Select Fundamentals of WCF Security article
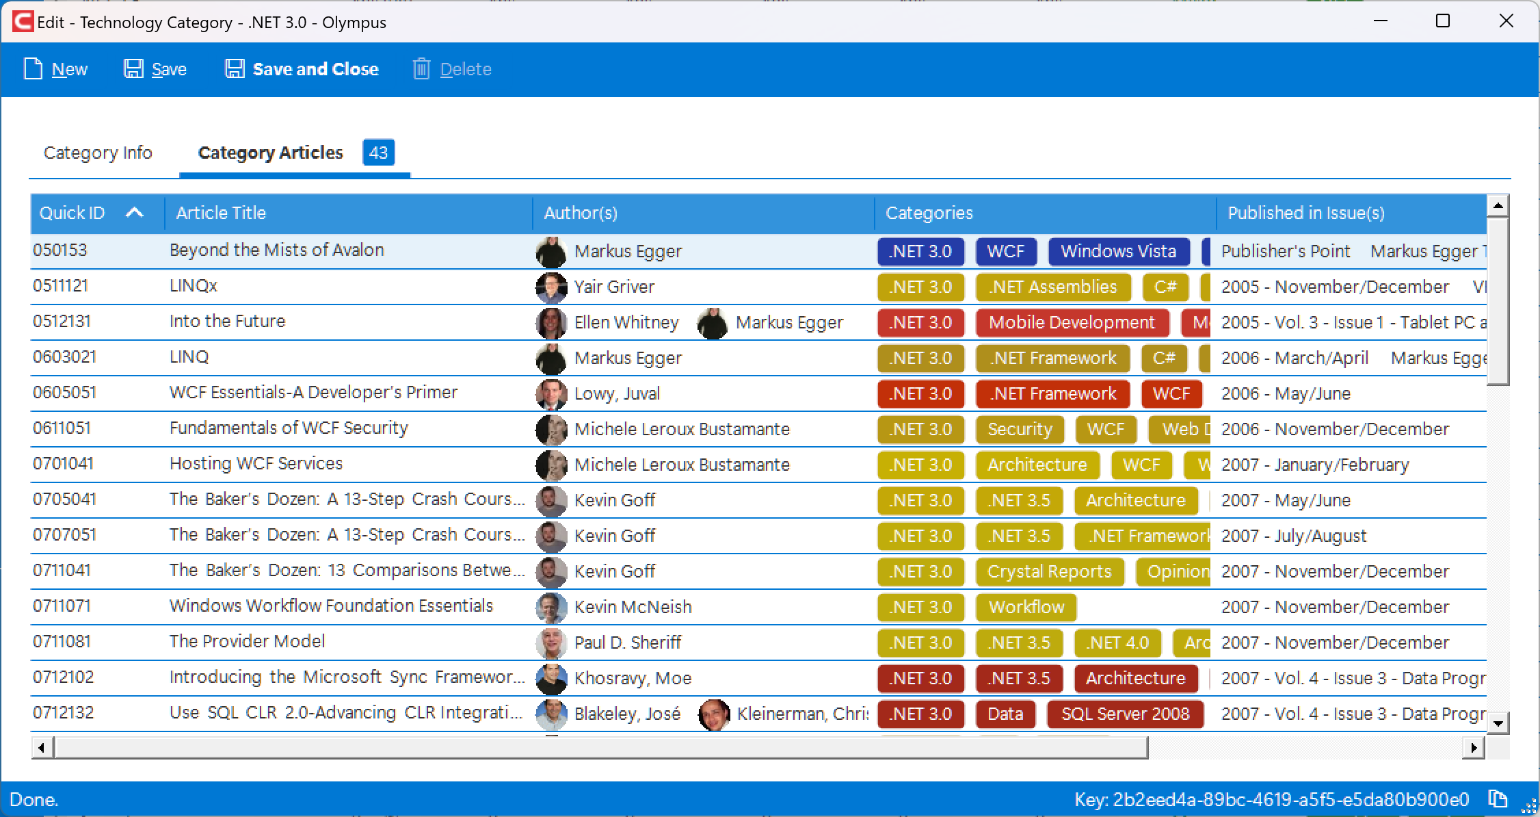 [289, 428]
